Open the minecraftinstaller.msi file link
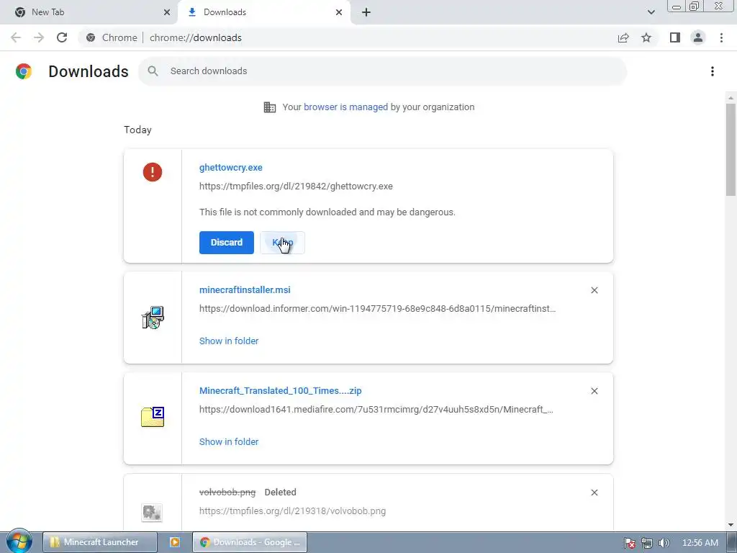737x553 pixels. tap(245, 289)
